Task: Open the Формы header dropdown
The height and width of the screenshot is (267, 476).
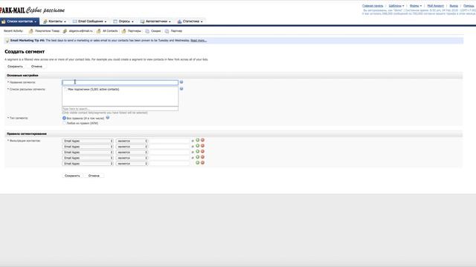Action: [x=416, y=6]
